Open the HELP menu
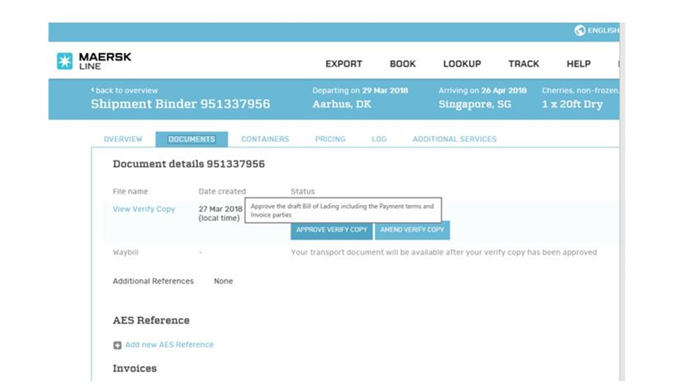696x392 pixels. 579,64
